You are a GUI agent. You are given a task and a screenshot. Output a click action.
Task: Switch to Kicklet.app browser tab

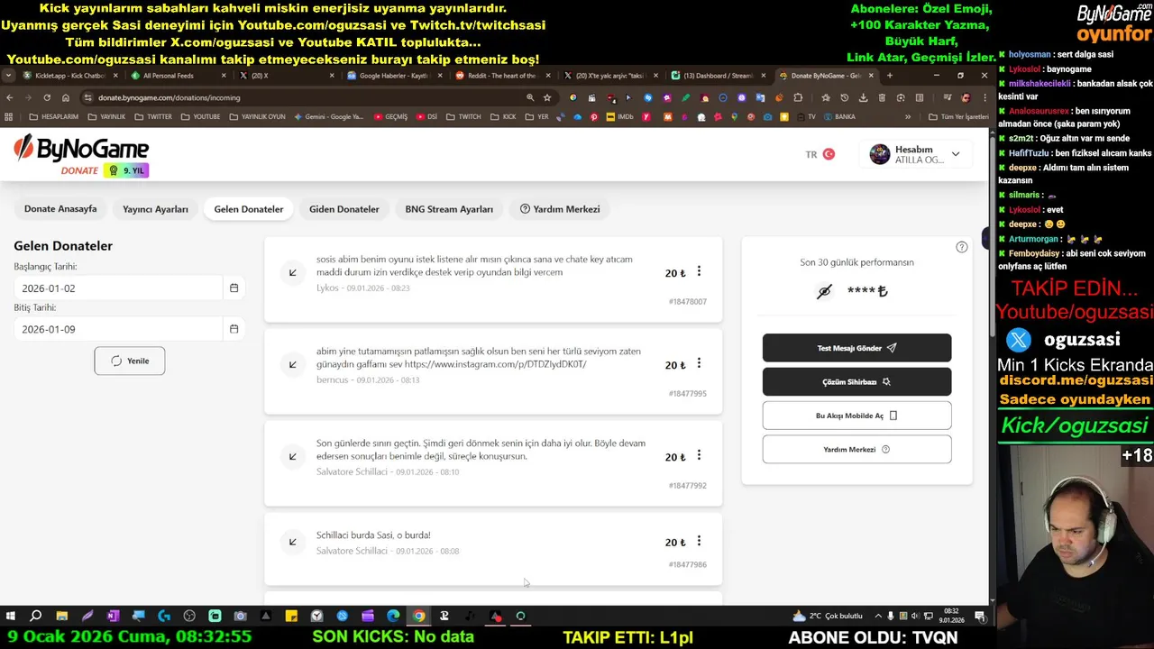tap(69, 76)
